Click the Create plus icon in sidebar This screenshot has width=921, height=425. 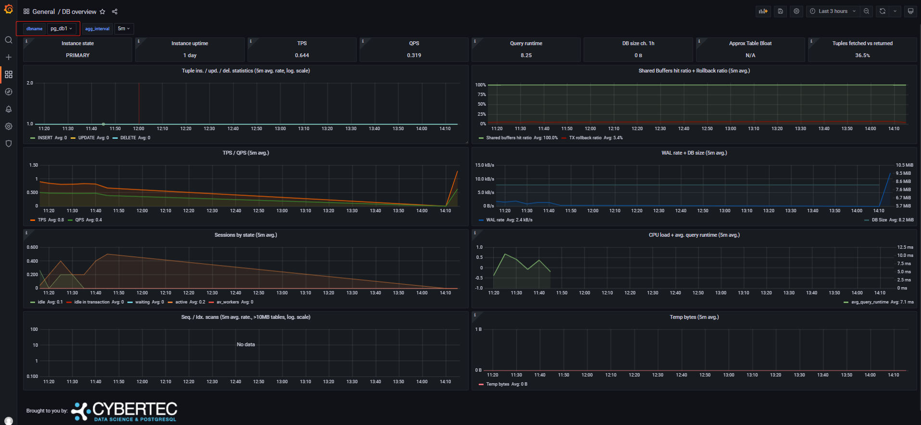point(8,57)
